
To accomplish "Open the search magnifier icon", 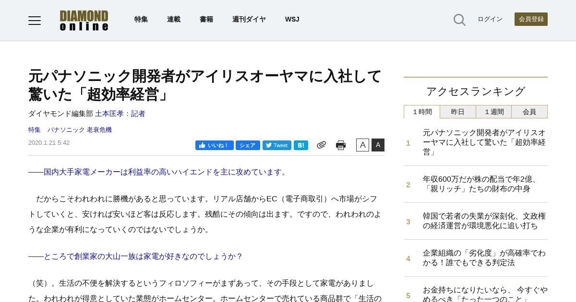I will tap(459, 20).
